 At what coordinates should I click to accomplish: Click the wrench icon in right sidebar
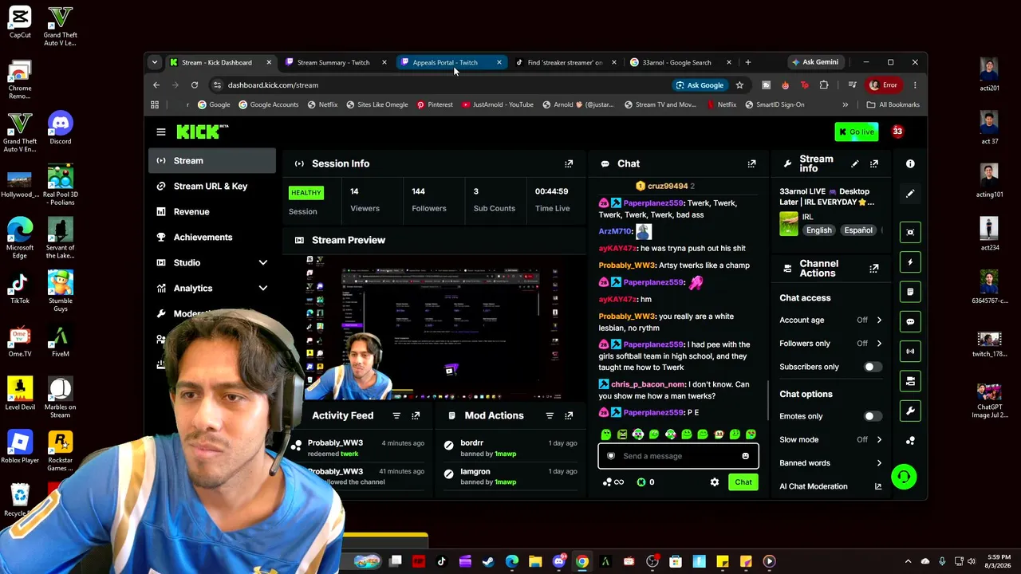tap(910, 411)
